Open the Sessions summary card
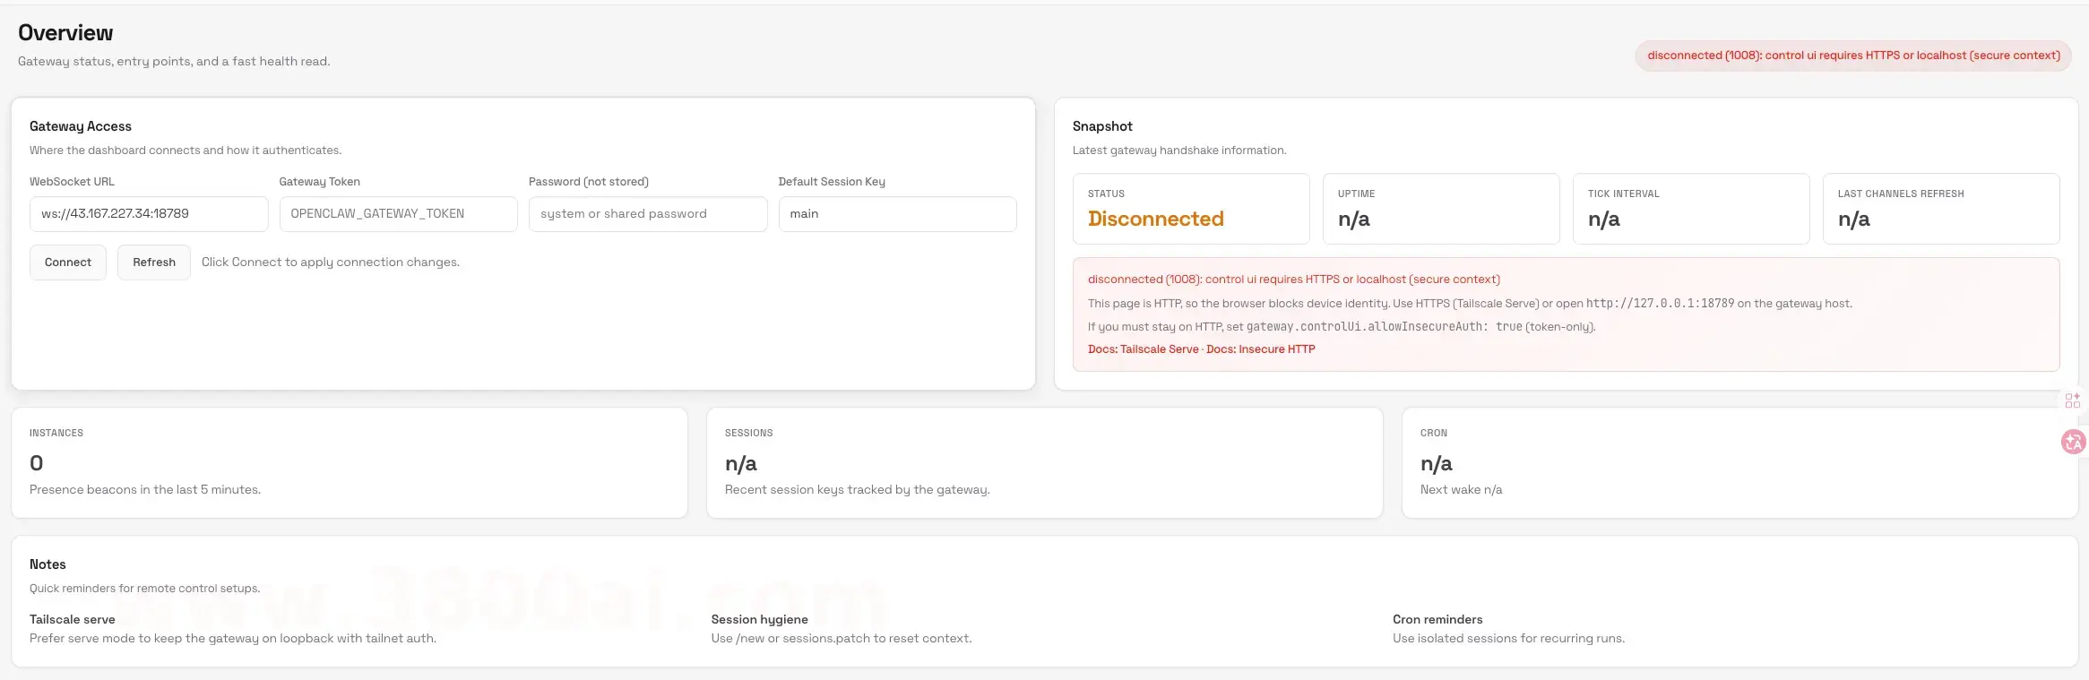Screen dimensions: 2089x680 1044,462
